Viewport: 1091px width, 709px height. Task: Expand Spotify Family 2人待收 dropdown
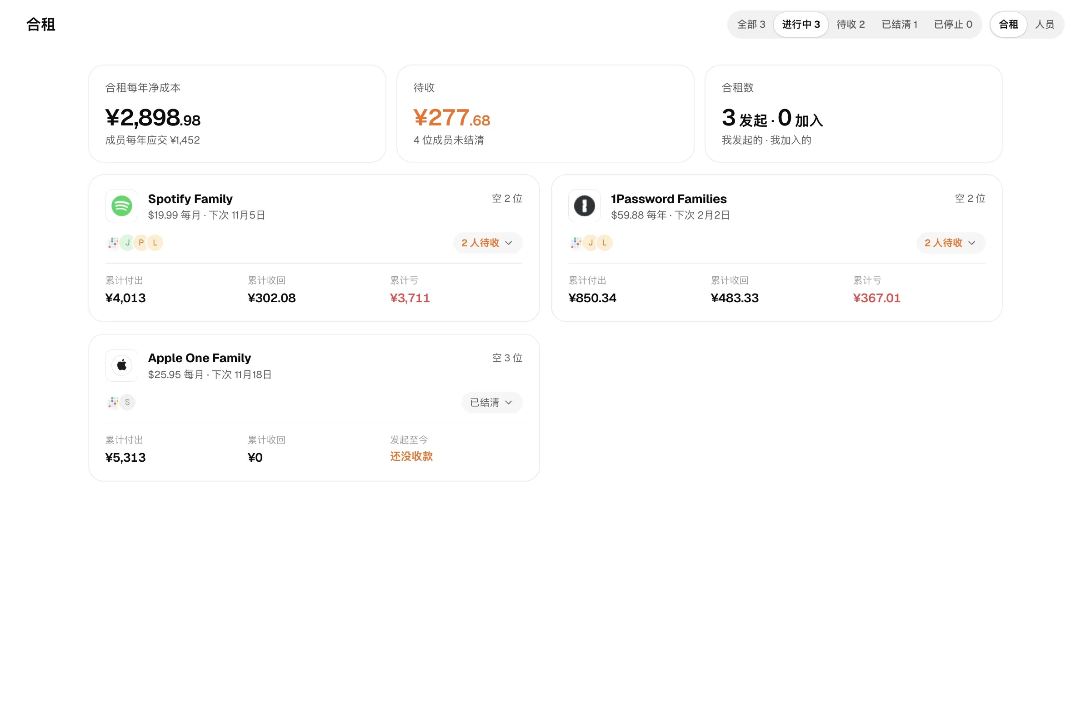[x=487, y=242]
